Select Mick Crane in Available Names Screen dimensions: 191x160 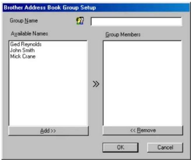coord(23,56)
